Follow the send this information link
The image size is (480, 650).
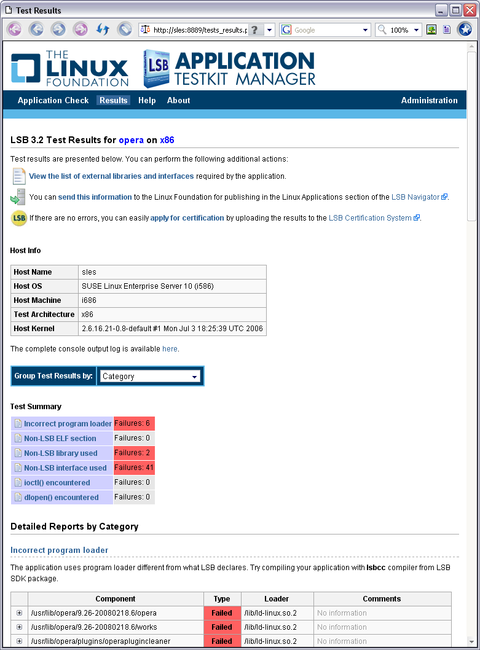(95, 197)
